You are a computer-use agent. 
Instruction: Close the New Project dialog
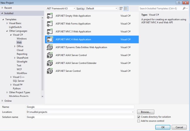click(x=185, y=3)
